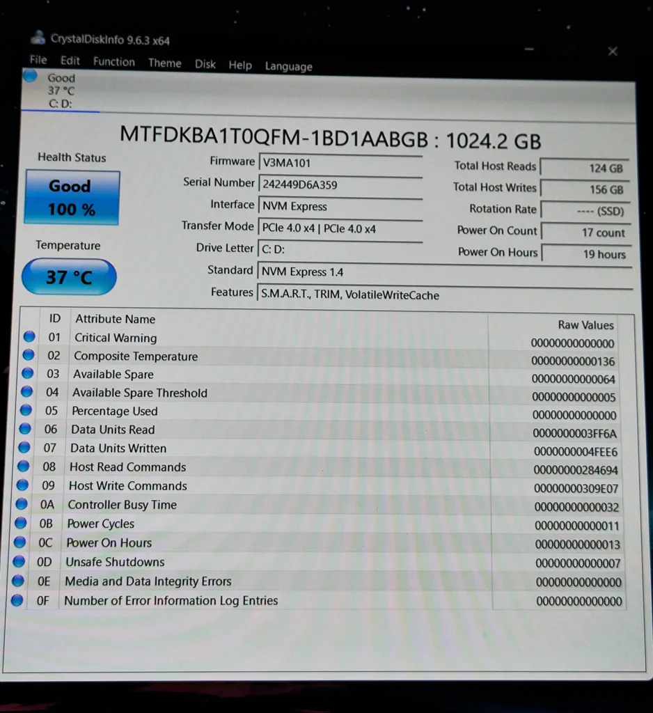653x713 pixels.
Task: Click the 37 °C temperature button
Action: (69, 277)
